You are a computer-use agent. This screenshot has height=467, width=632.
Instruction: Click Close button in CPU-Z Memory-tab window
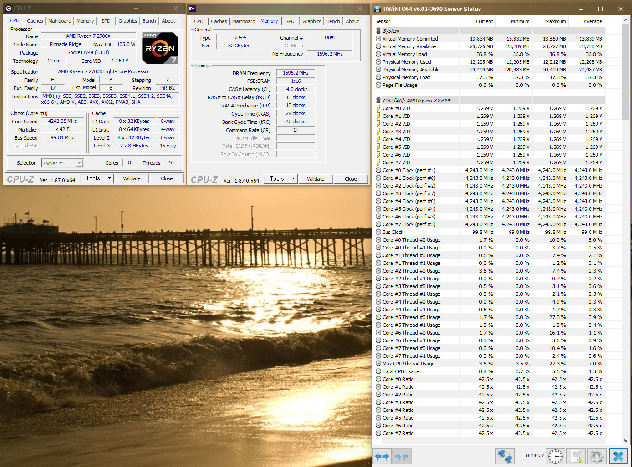pos(351,178)
